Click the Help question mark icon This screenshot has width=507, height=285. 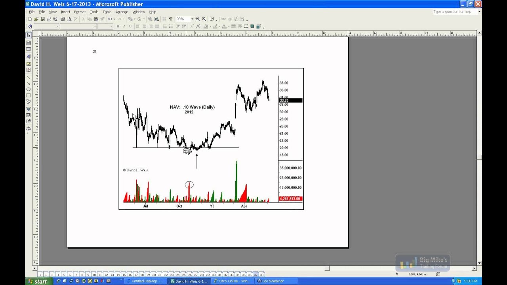212,19
